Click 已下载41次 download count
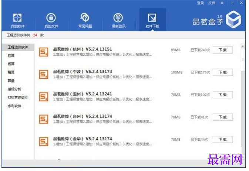Viewport: 249px width, 171px height. pos(199,117)
